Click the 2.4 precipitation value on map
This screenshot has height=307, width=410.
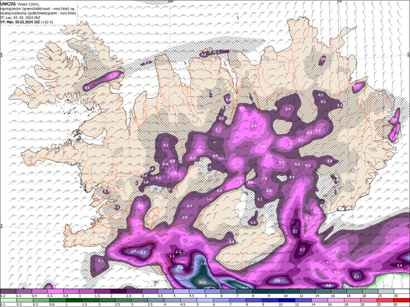[x=399, y=265]
